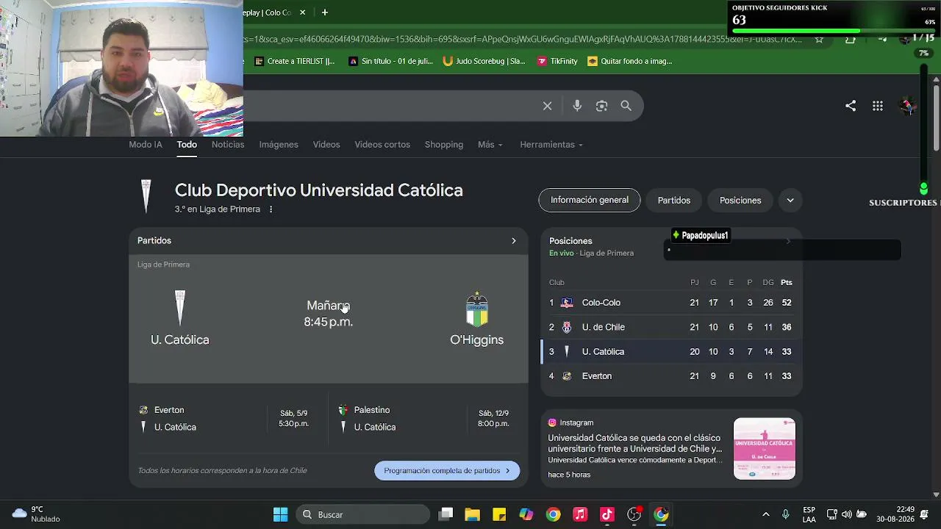The height and width of the screenshot is (529, 941).
Task: Open the weather widget showing 9°C
Action: pyautogui.click(x=35, y=514)
